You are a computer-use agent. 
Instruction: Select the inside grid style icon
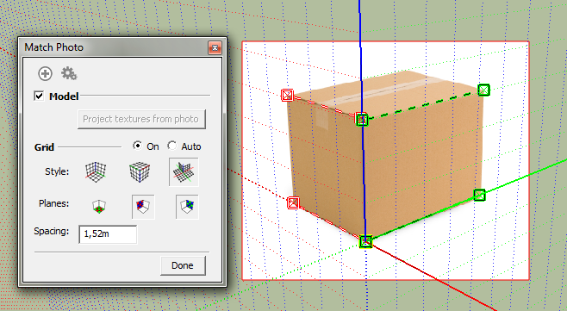pyautogui.click(x=96, y=171)
